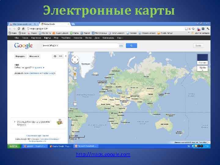This screenshot has height=165, width=220.
Task: Open +Вы in Google bar
Action: [x=16, y=38]
